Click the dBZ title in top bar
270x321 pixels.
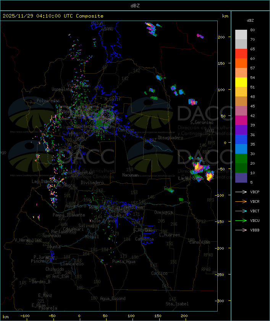coord(135,6)
